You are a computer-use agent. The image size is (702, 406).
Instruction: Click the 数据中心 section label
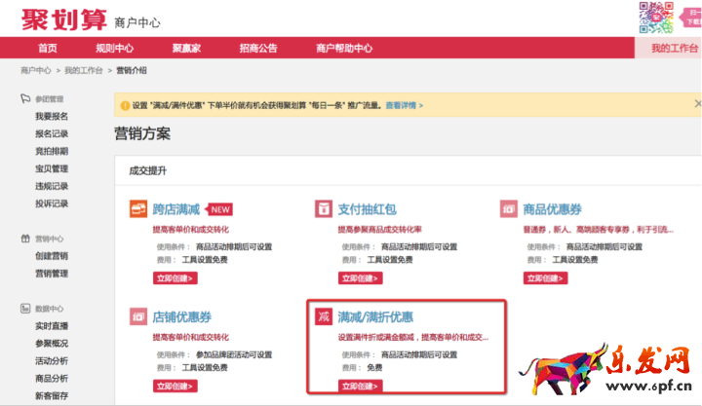click(x=50, y=309)
